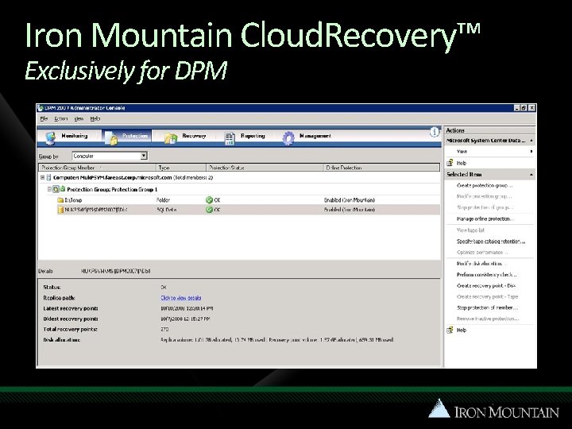Collapse the Computer MukPSVM tree node
Screen dimensions: 572x429
(42, 178)
